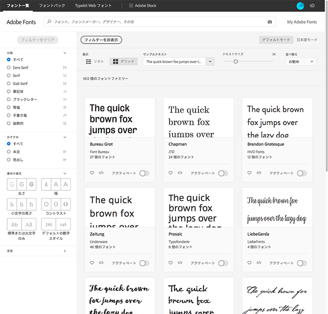Open web embed code for Bureau Grot
This screenshot has width=328, height=314.
pos(101,173)
